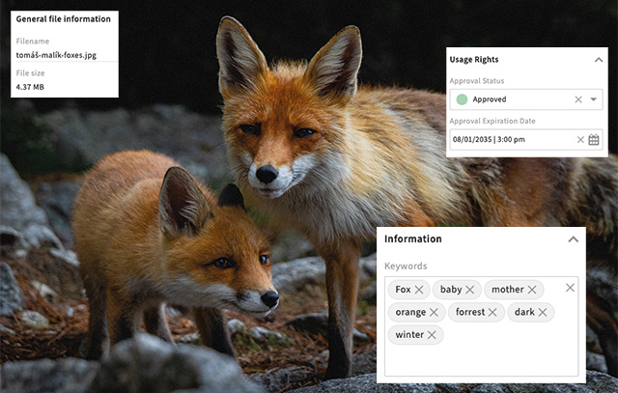Image resolution: width=618 pixels, height=393 pixels.
Task: Select the green Approved status indicator
Action: 462,99
